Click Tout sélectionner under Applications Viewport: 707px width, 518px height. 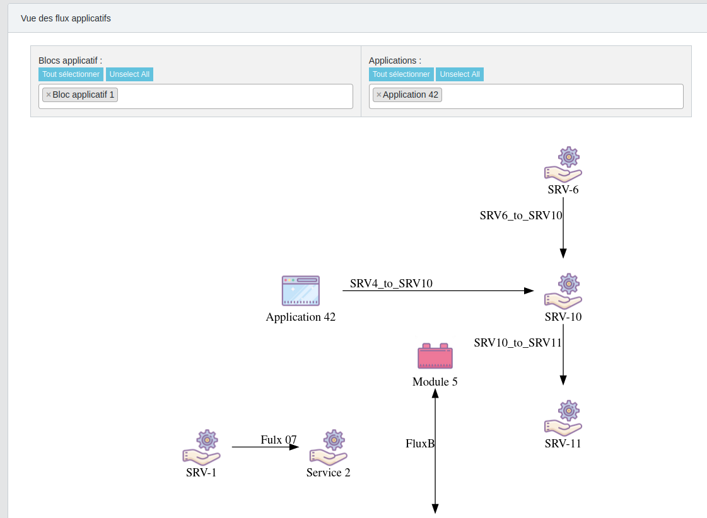[401, 74]
